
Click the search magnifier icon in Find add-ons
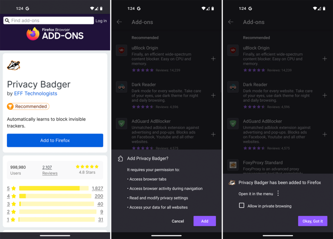point(7,20)
